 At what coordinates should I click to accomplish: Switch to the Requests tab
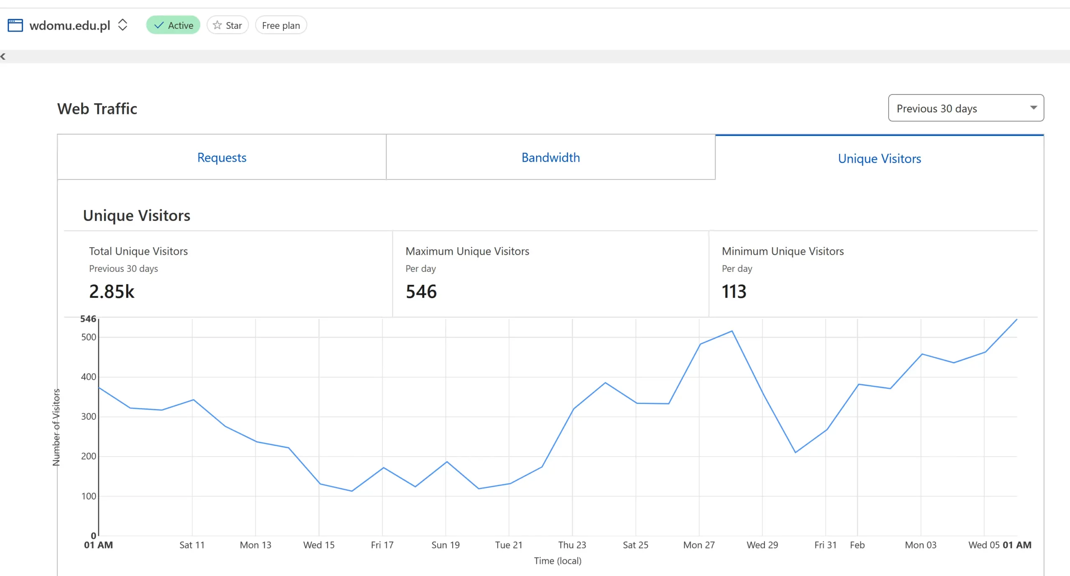222,157
